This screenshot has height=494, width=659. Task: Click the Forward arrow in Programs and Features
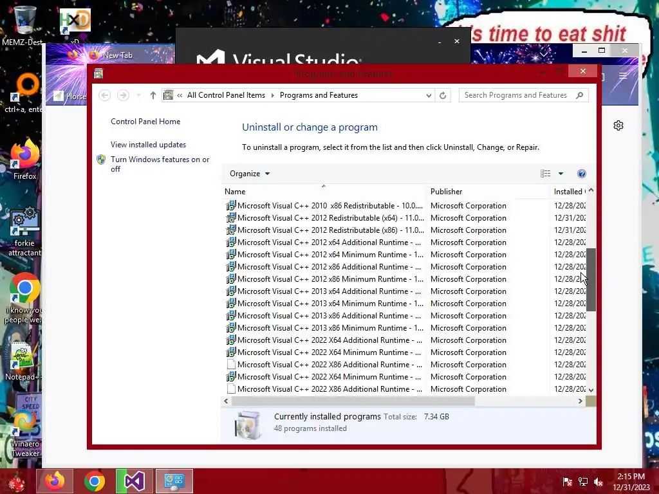(123, 95)
